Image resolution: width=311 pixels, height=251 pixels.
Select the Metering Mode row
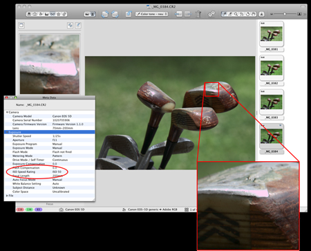pos(50,156)
